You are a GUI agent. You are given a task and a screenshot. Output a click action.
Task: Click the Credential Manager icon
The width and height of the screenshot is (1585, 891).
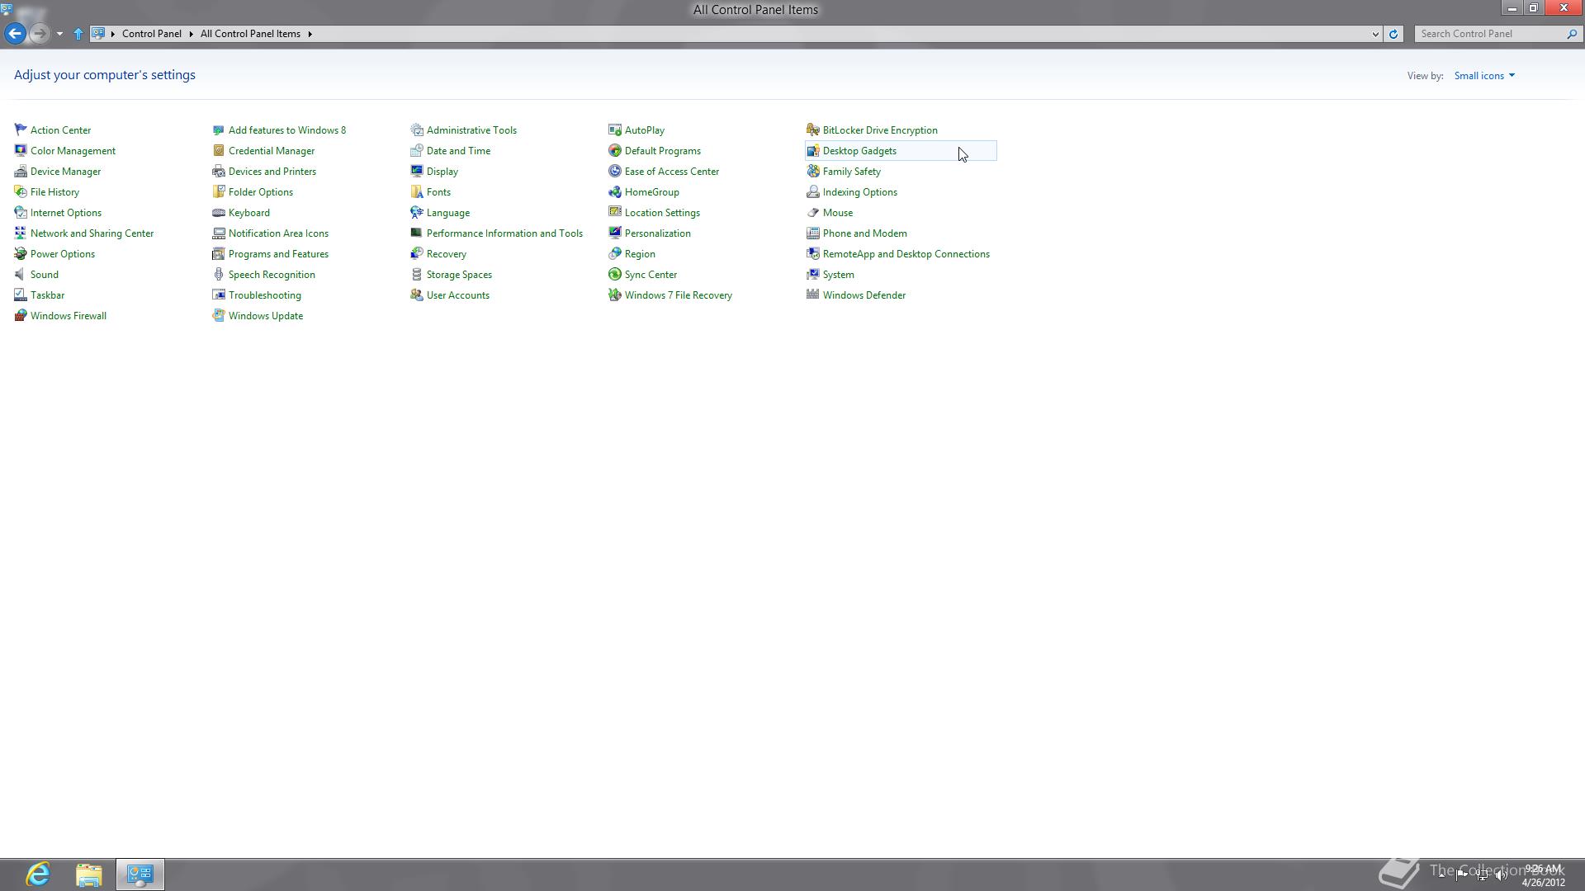pos(219,150)
